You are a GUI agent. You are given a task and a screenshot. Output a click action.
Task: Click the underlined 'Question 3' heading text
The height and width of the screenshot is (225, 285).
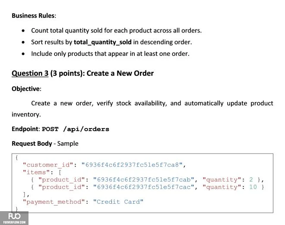tap(30, 73)
